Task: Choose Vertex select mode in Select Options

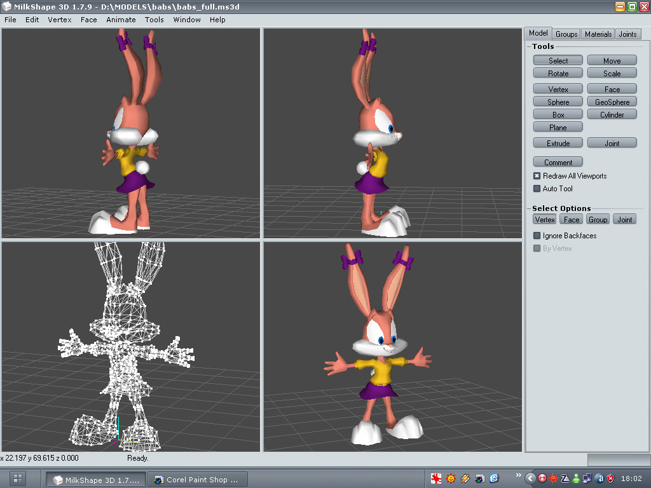Action: 544,219
